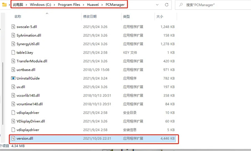Expand the chevron before 此电脑 breadcrumb
This screenshot has height=151, width=251.
(x=9, y=5)
